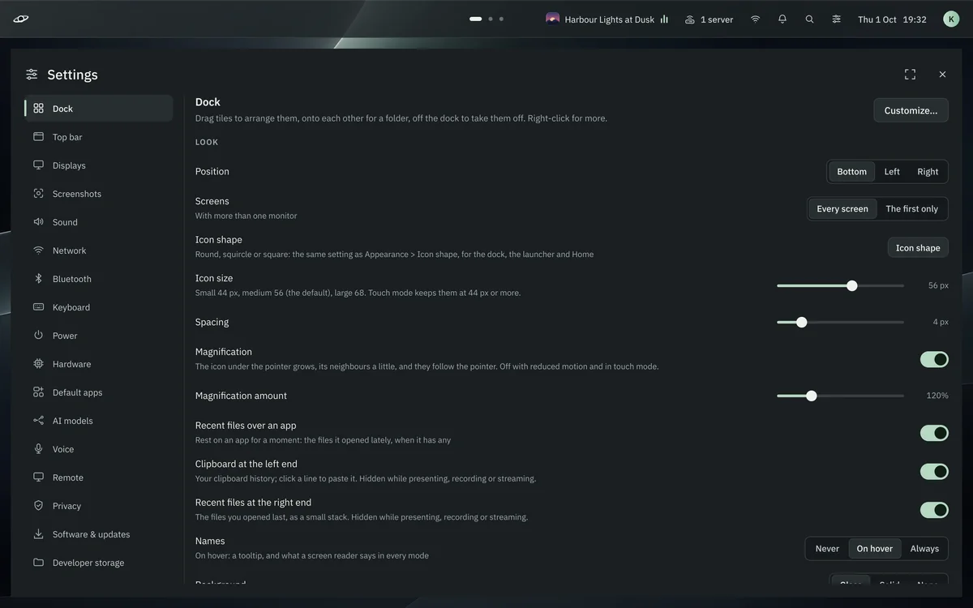This screenshot has height=608, width=973.
Task: Open the system logo menu in the top bar
Action: tap(21, 19)
